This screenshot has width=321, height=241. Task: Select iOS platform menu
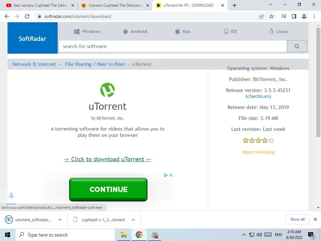click(230, 31)
